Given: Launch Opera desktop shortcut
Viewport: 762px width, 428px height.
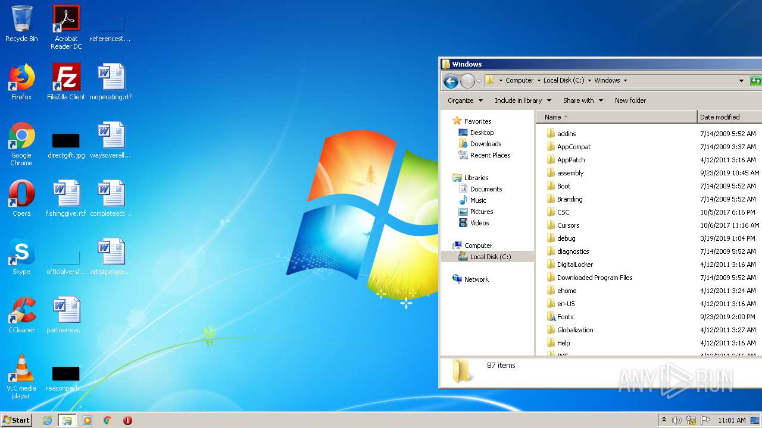Looking at the screenshot, I should tap(21, 199).
